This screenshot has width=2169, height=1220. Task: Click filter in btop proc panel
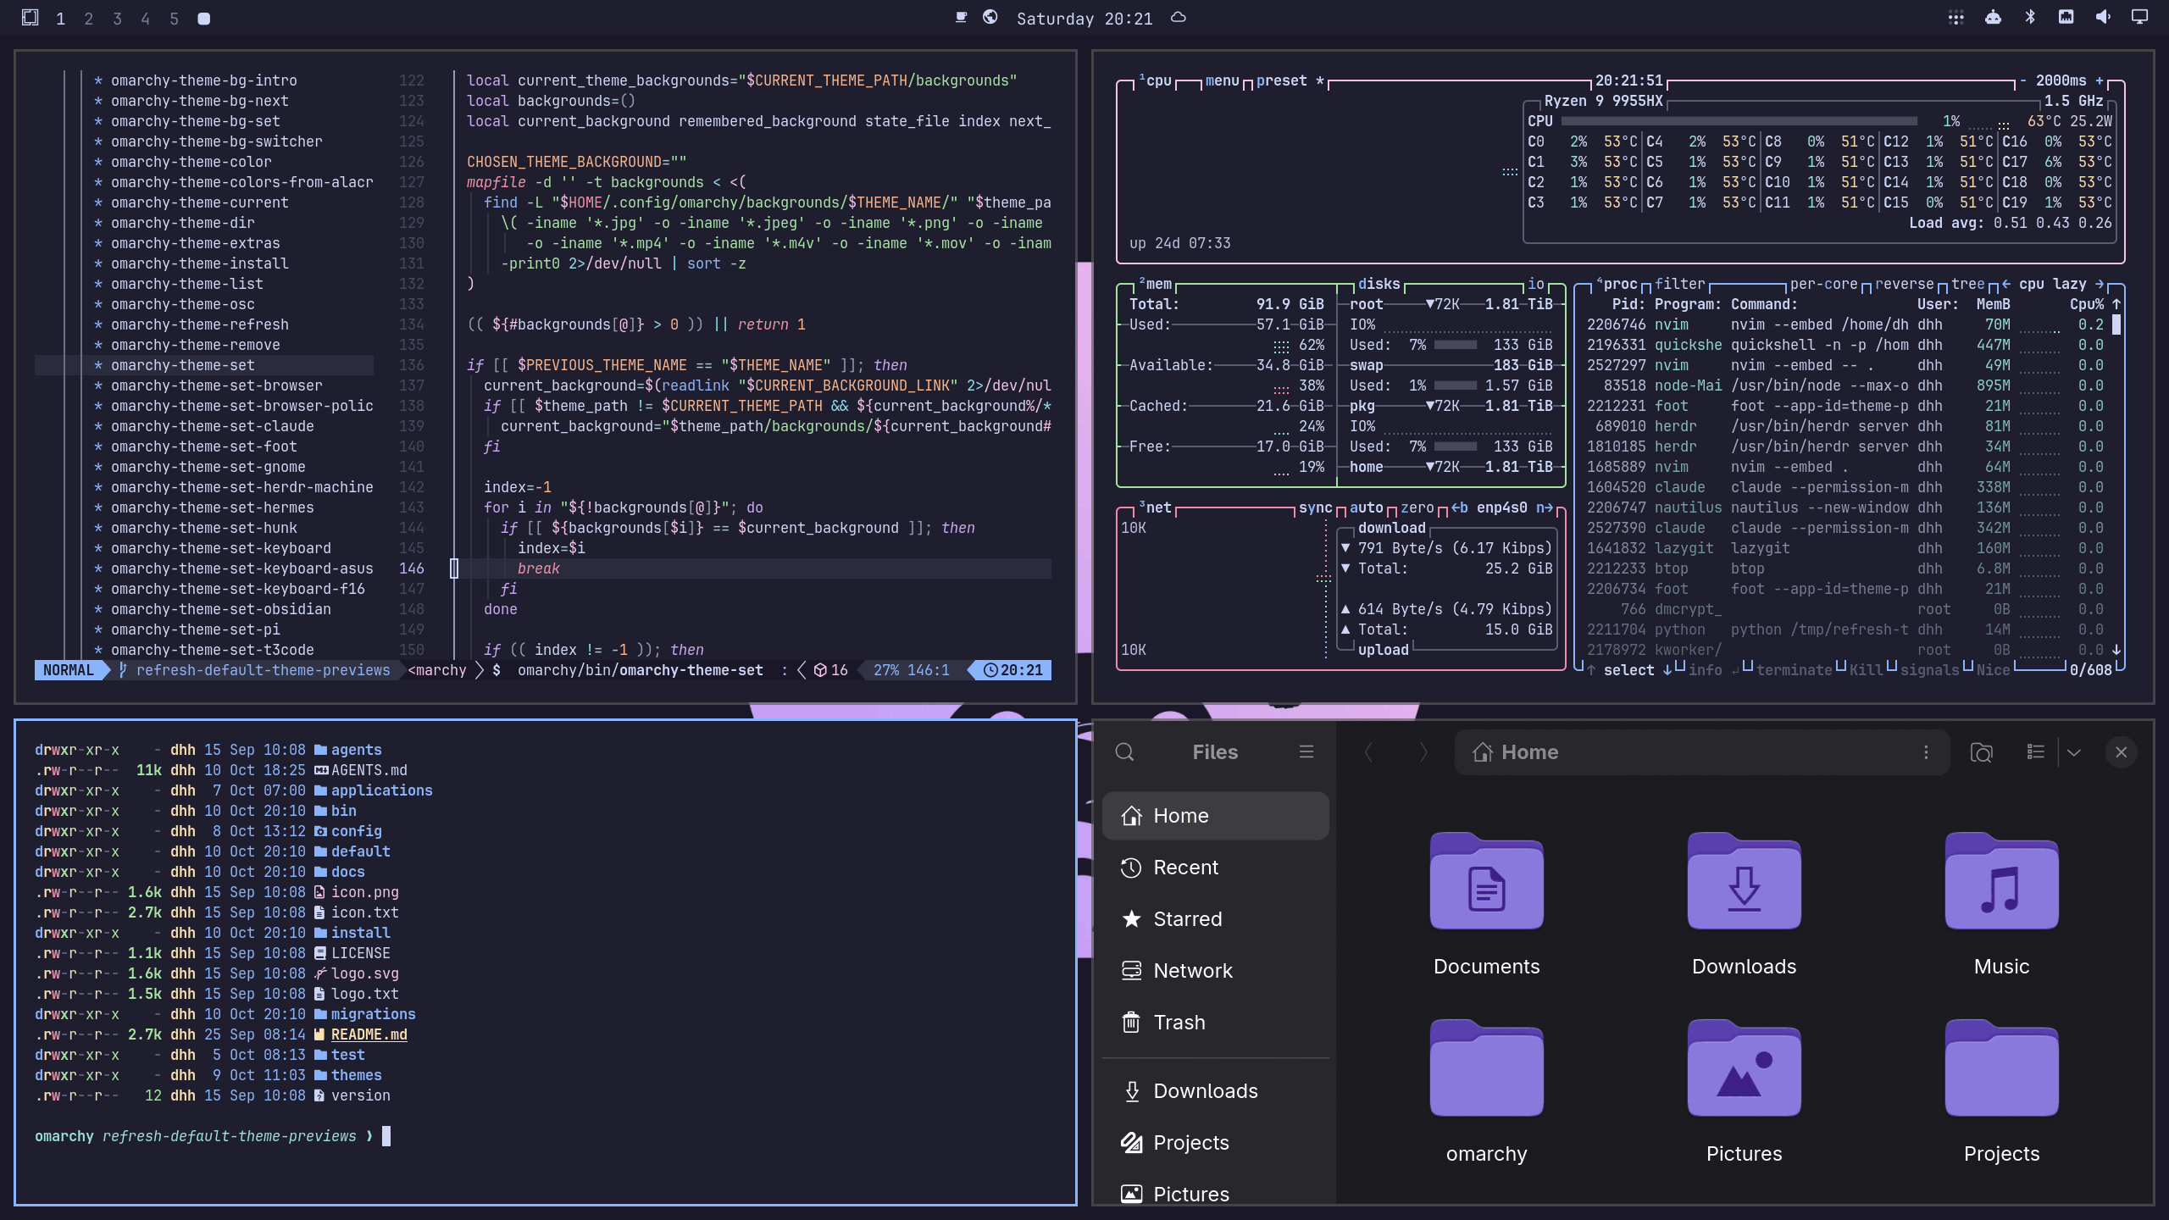(x=1679, y=284)
